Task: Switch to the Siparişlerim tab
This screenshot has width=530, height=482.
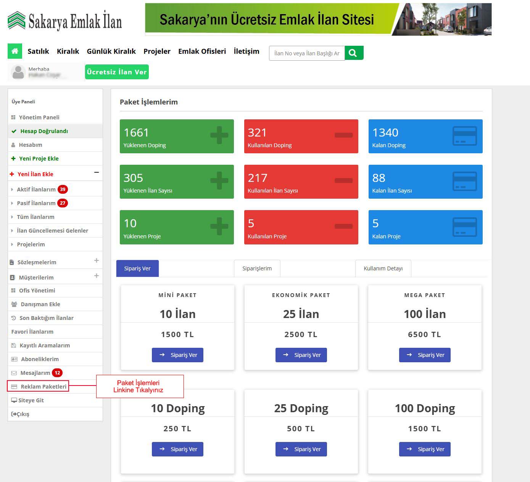Action: coord(257,268)
